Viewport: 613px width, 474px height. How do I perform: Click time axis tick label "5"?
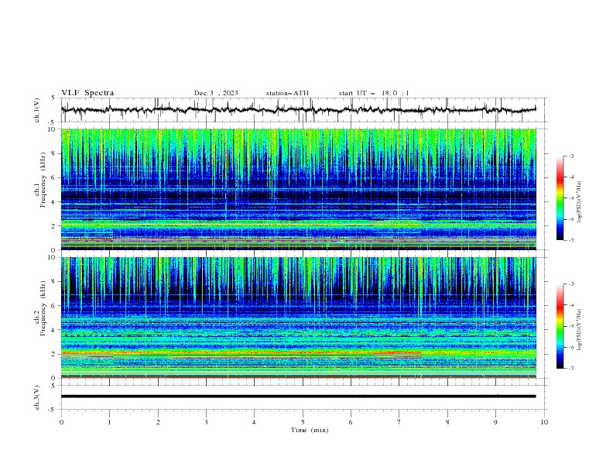point(303,422)
